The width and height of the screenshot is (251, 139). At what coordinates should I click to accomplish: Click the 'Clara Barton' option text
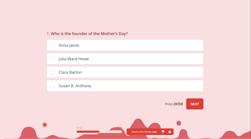click(70, 72)
